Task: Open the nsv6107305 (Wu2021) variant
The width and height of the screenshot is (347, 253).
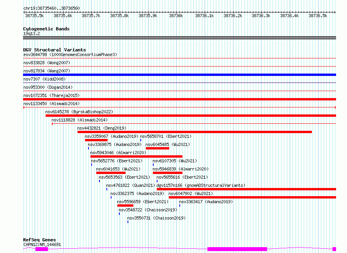Action: (175, 161)
